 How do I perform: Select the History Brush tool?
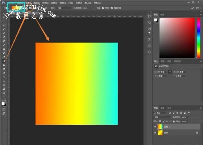tap(4, 53)
